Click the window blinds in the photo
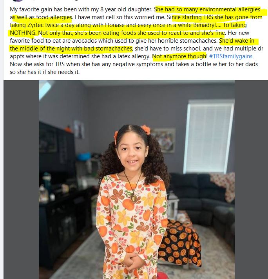Viewport: 268px width, 279px height. (210, 136)
